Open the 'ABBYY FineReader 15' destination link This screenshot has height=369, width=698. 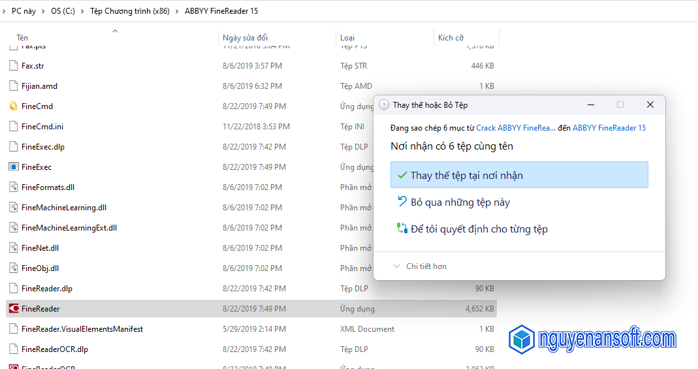click(x=609, y=128)
